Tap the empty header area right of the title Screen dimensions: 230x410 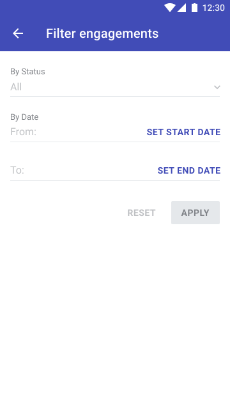click(x=194, y=33)
